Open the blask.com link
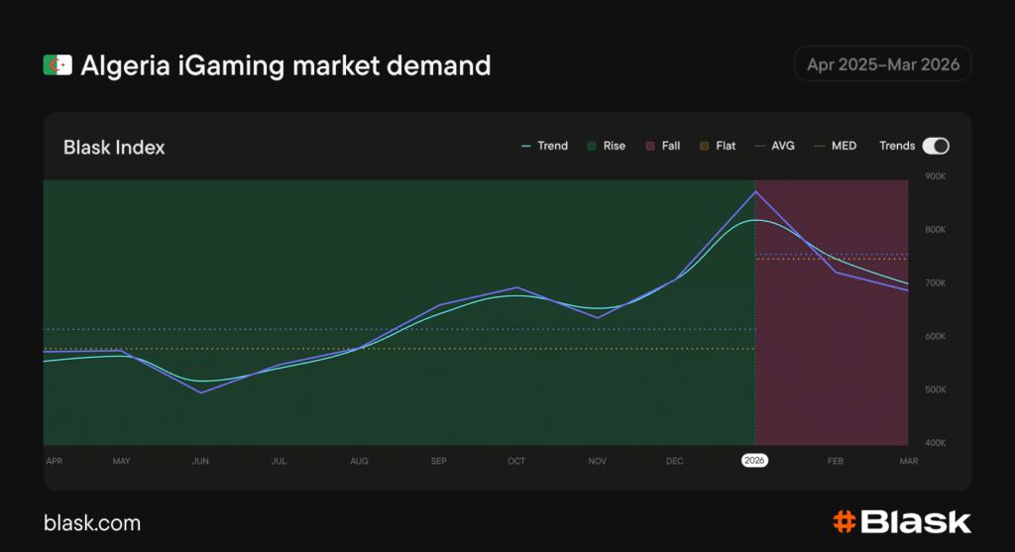 92,523
